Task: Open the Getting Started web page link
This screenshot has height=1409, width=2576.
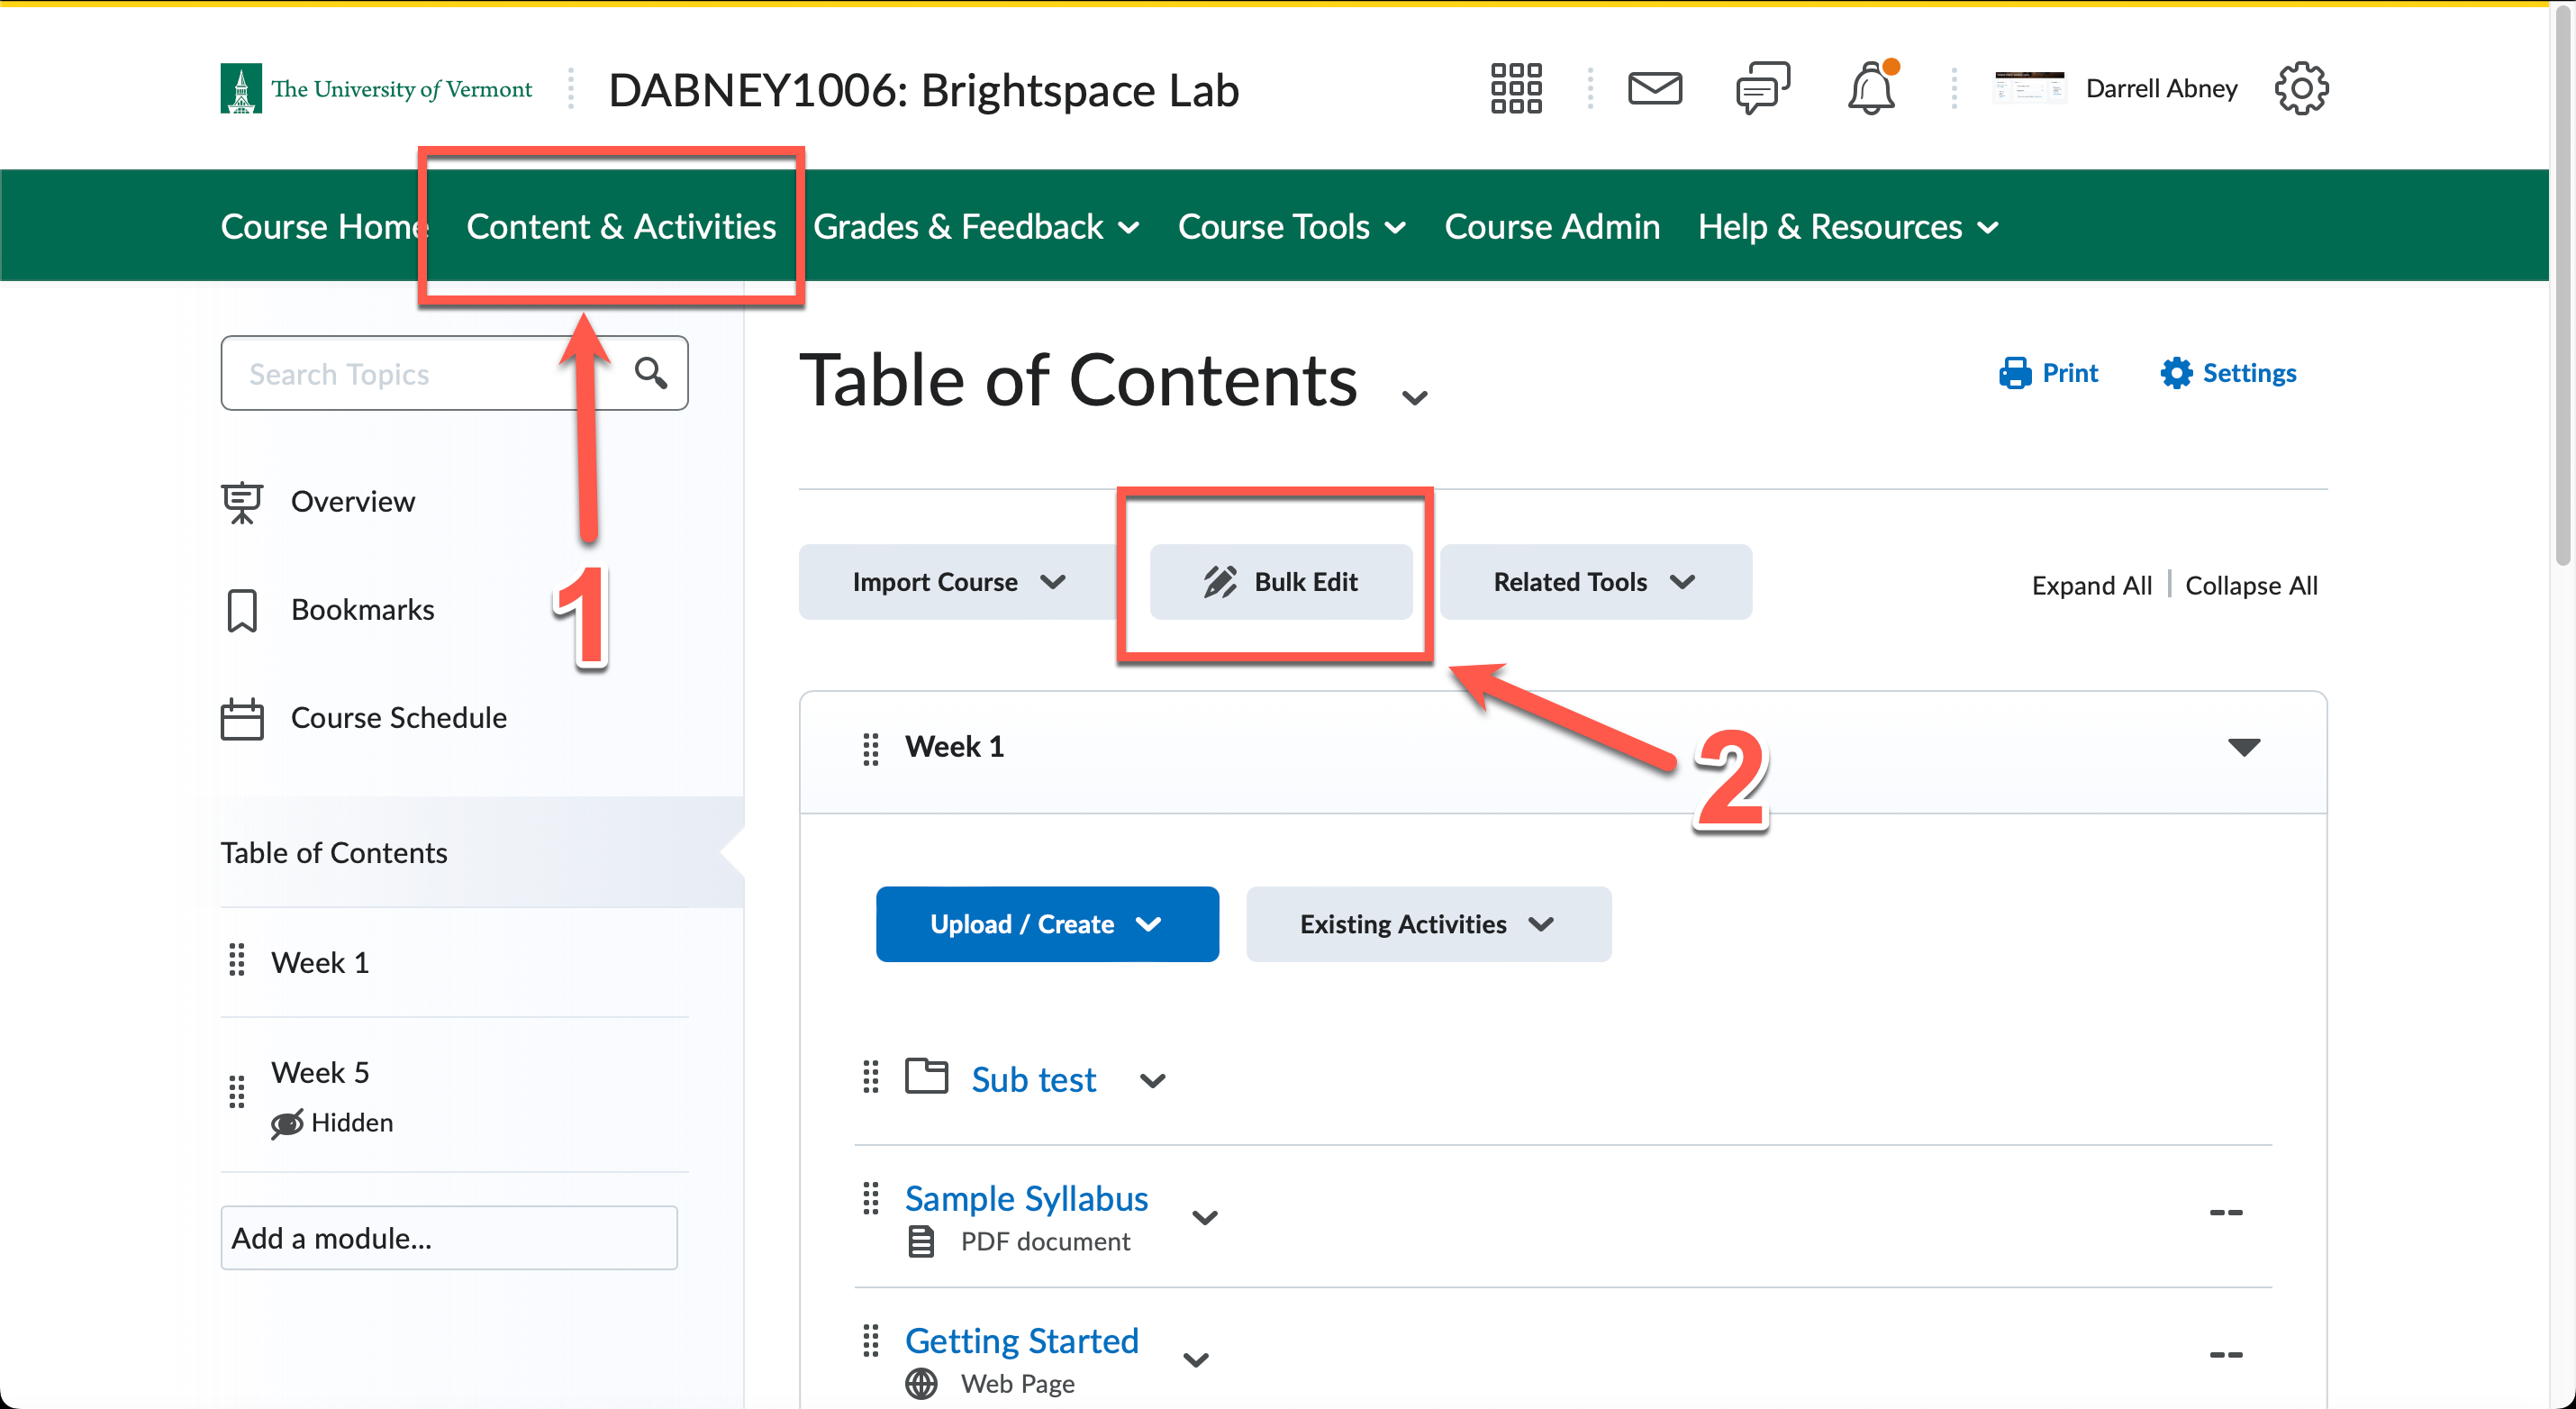Action: pos(1021,1340)
